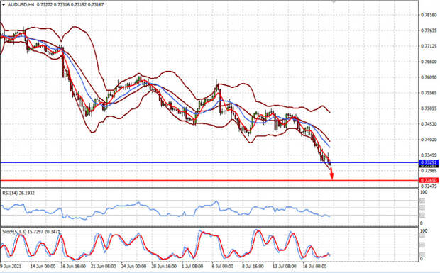Viewport: 440px width, 273px height.
Task: Click the OHLC values 0.73272 0.73316 0.73152 0.73167
Action: point(70,4)
